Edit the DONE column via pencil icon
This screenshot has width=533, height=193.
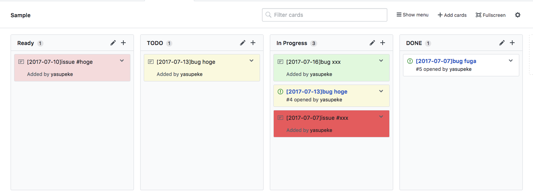click(502, 43)
